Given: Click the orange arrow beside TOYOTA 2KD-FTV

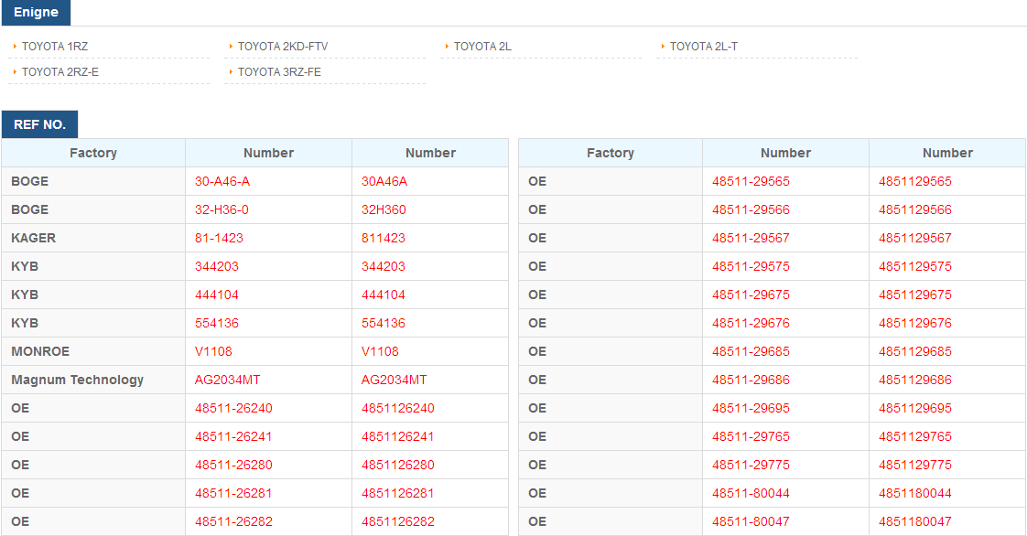Looking at the screenshot, I should tap(231, 47).
